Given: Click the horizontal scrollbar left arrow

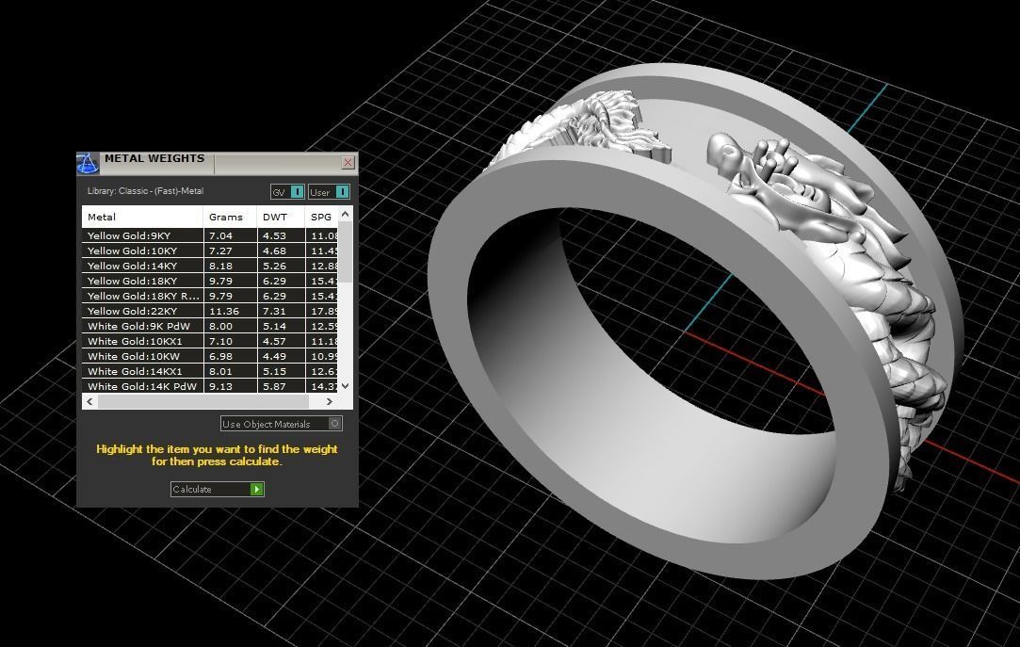Looking at the screenshot, I should click(89, 402).
